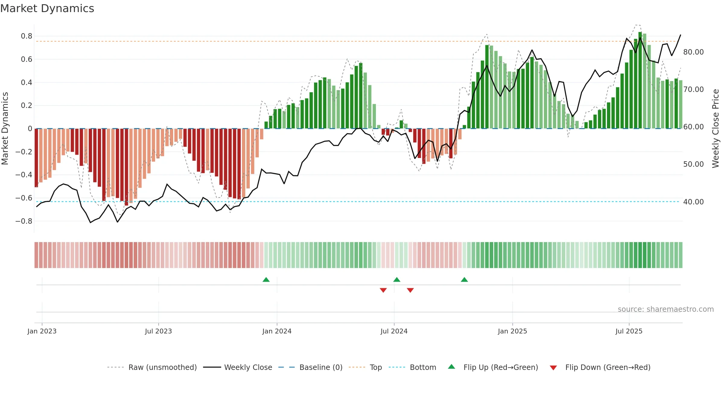The height and width of the screenshot is (407, 724).
Task: Click the −0.2 left axis tick label
Action: coord(24,152)
